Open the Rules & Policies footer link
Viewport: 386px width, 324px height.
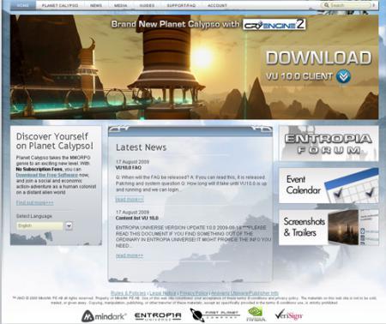point(128,293)
